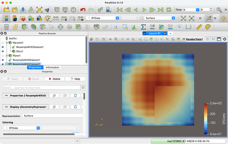Click the RTData color legend bar
This screenshot has width=228, height=144.
(x=206, y=119)
